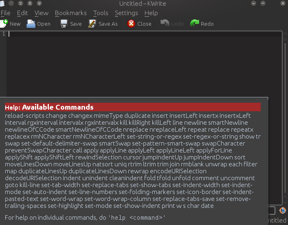The height and width of the screenshot is (225, 288).
Task: Click the 'jumpIndentDown' command text
Action: [208, 157]
